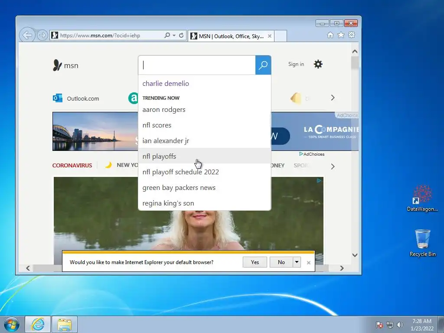444x333 pixels.
Task: Click the Action Center flag tray icon
Action: (x=379, y=325)
